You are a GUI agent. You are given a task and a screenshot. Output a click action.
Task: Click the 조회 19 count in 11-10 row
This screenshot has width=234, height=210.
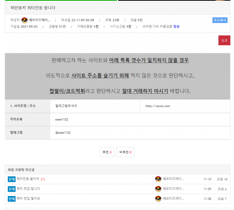pyautogui.click(x=222, y=179)
